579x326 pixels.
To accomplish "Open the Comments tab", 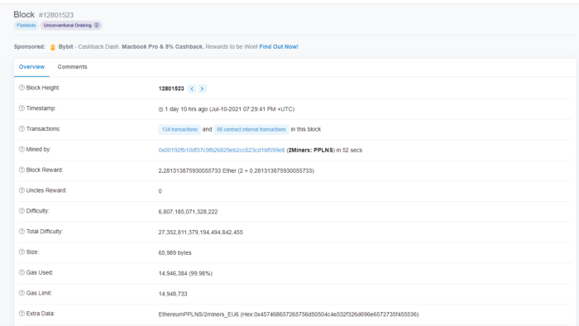I will click(x=73, y=67).
